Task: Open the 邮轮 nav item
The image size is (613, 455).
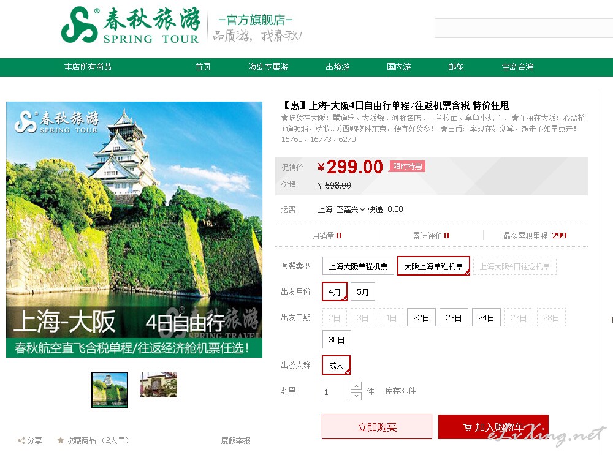Action: click(456, 67)
